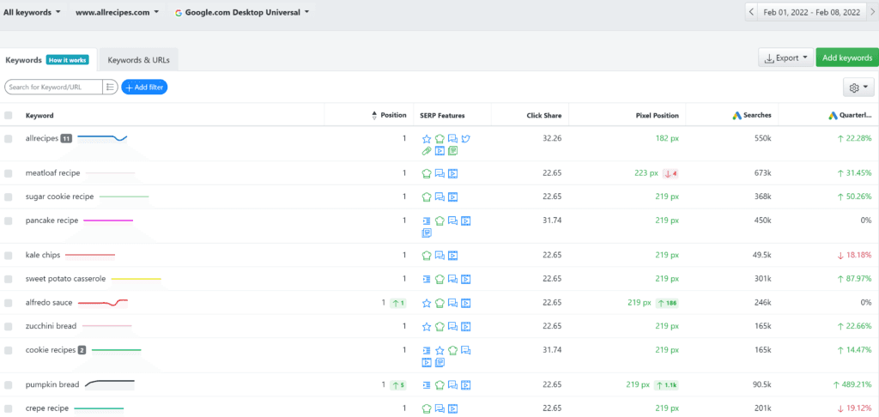Click the star icon in alfredo sauce row

click(x=427, y=303)
